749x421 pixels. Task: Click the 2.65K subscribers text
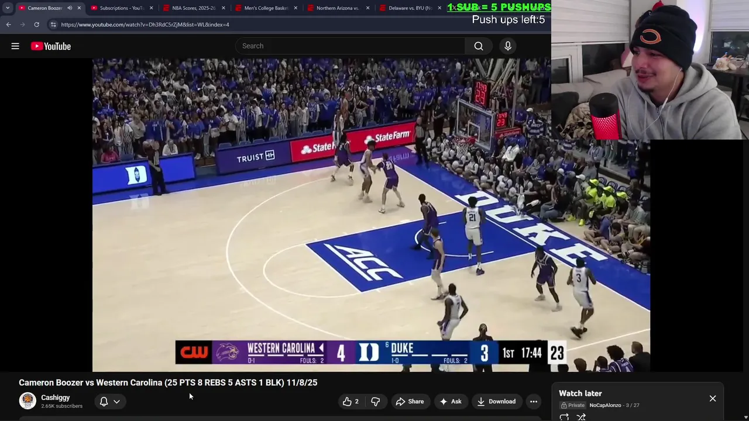pyautogui.click(x=61, y=406)
